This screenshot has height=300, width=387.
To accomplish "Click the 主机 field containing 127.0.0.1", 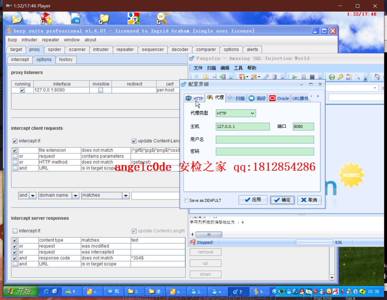I will coord(243,126).
